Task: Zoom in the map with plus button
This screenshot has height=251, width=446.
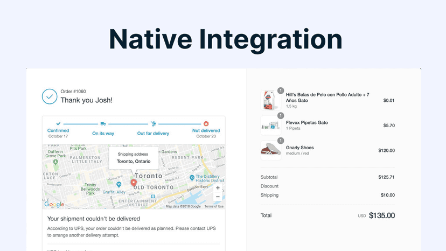Action: [218, 188]
